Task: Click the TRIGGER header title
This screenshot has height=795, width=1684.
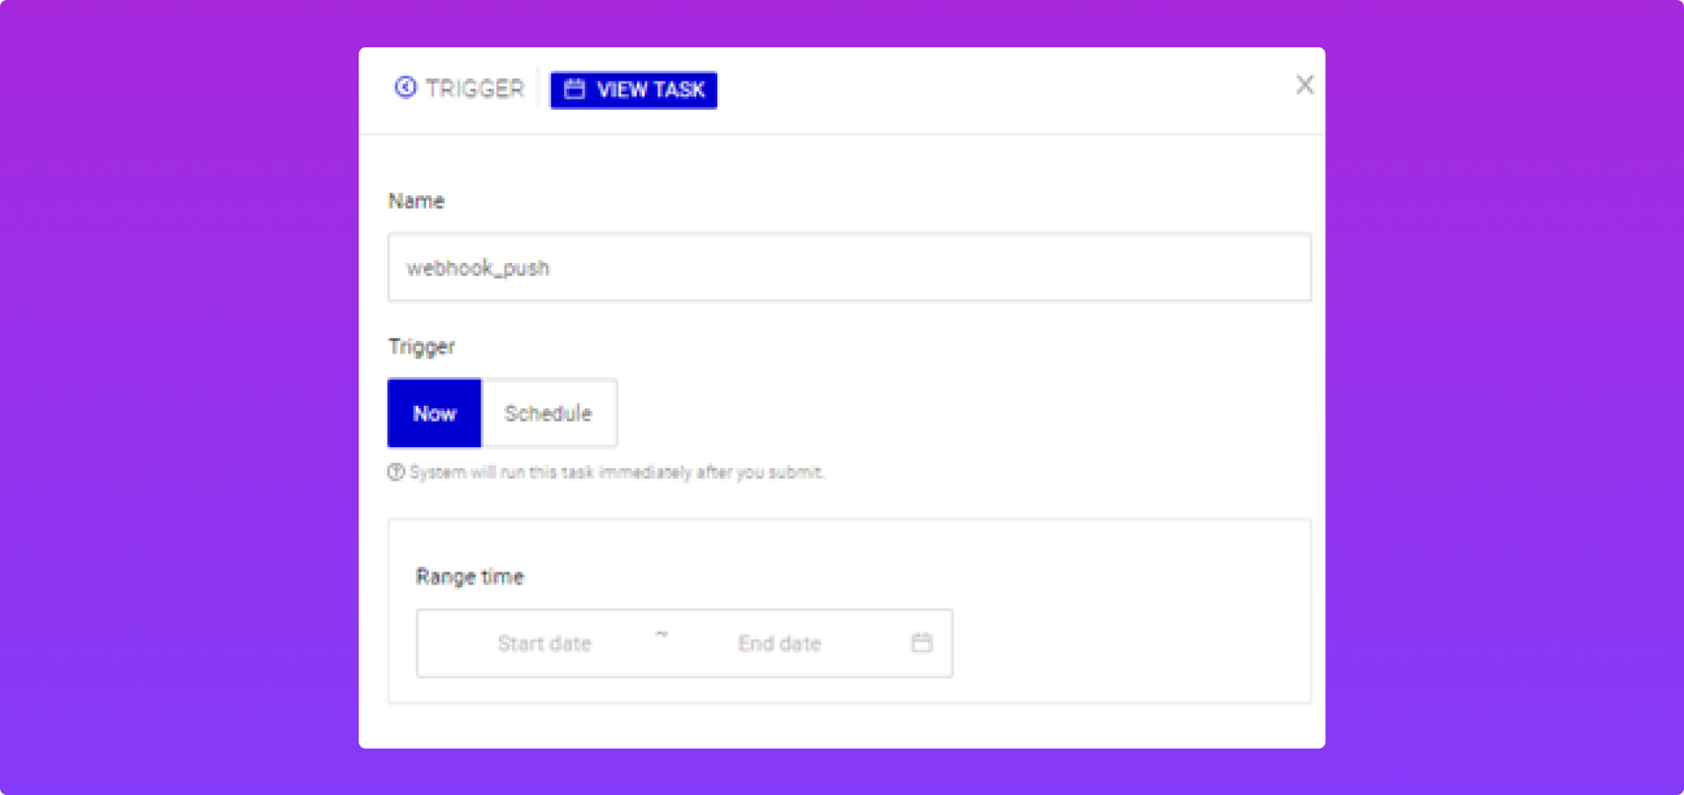Action: point(475,89)
